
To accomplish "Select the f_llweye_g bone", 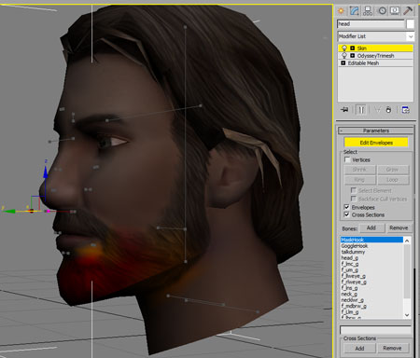I will (371, 276).
